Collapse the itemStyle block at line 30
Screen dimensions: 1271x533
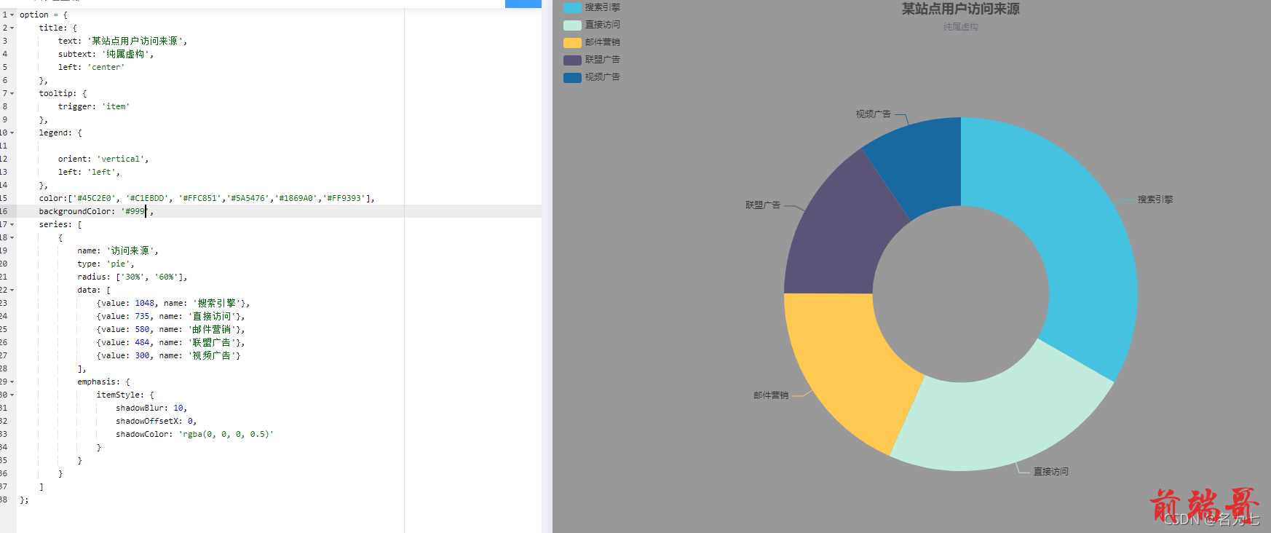[x=12, y=395]
